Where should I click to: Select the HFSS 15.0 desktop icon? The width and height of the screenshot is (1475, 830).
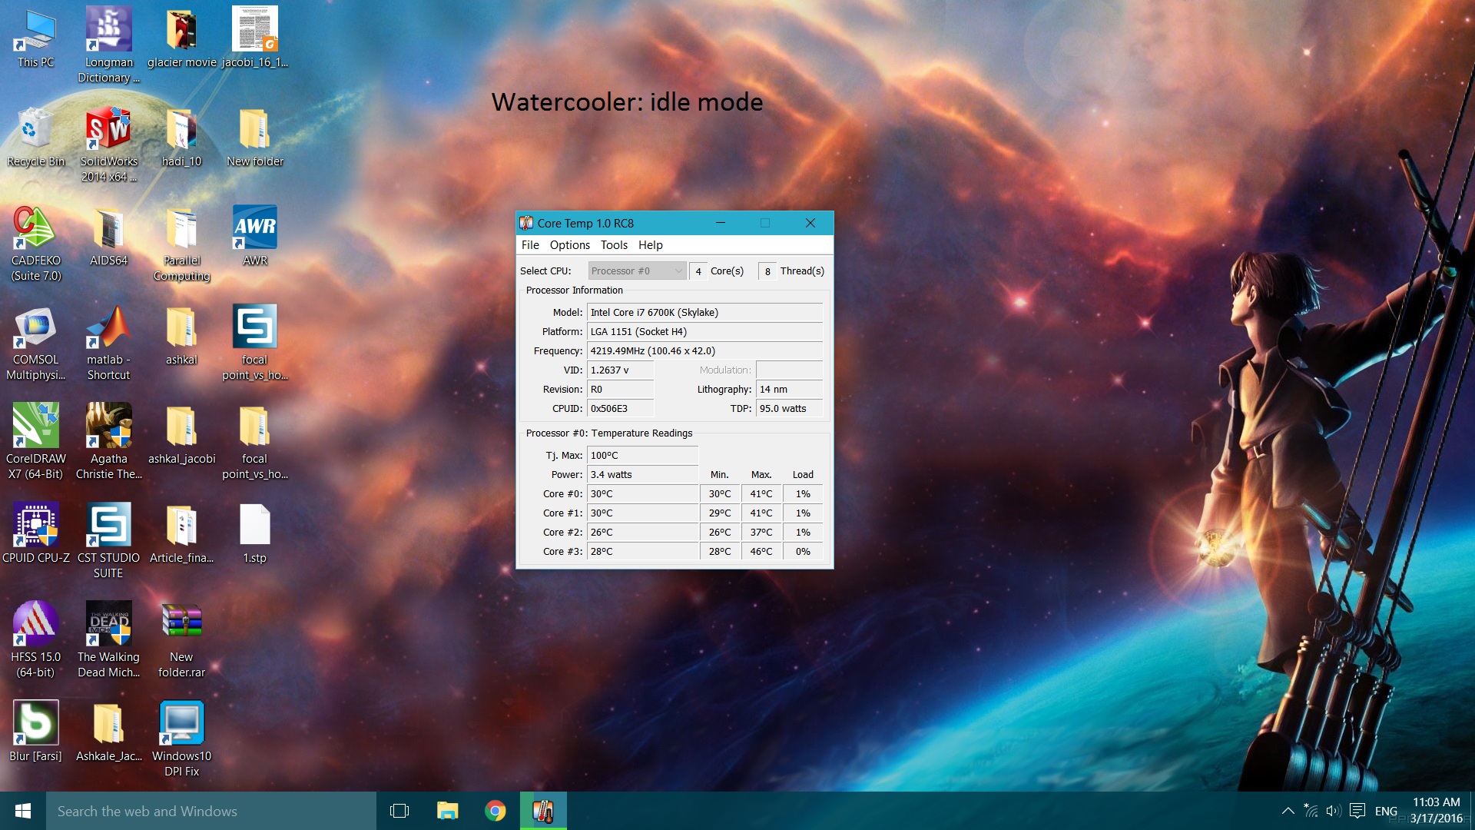[x=35, y=624]
